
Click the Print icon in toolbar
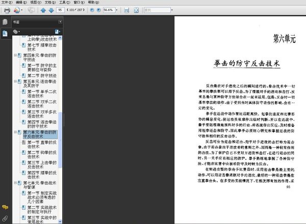click(7, 10)
